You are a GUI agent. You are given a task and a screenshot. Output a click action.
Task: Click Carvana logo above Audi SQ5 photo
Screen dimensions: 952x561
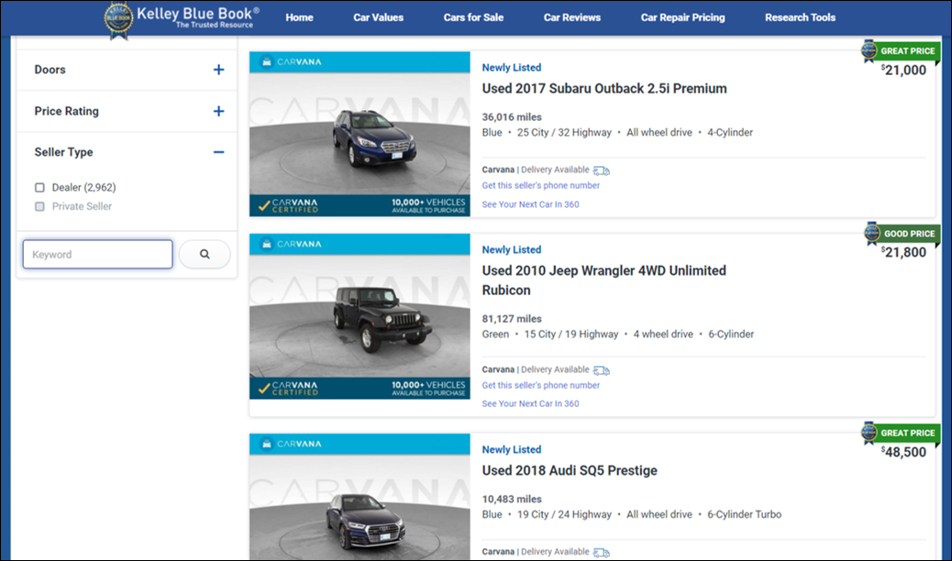pyautogui.click(x=291, y=444)
